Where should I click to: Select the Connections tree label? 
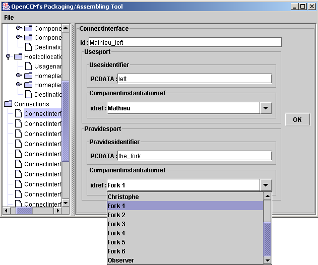coord(32,104)
